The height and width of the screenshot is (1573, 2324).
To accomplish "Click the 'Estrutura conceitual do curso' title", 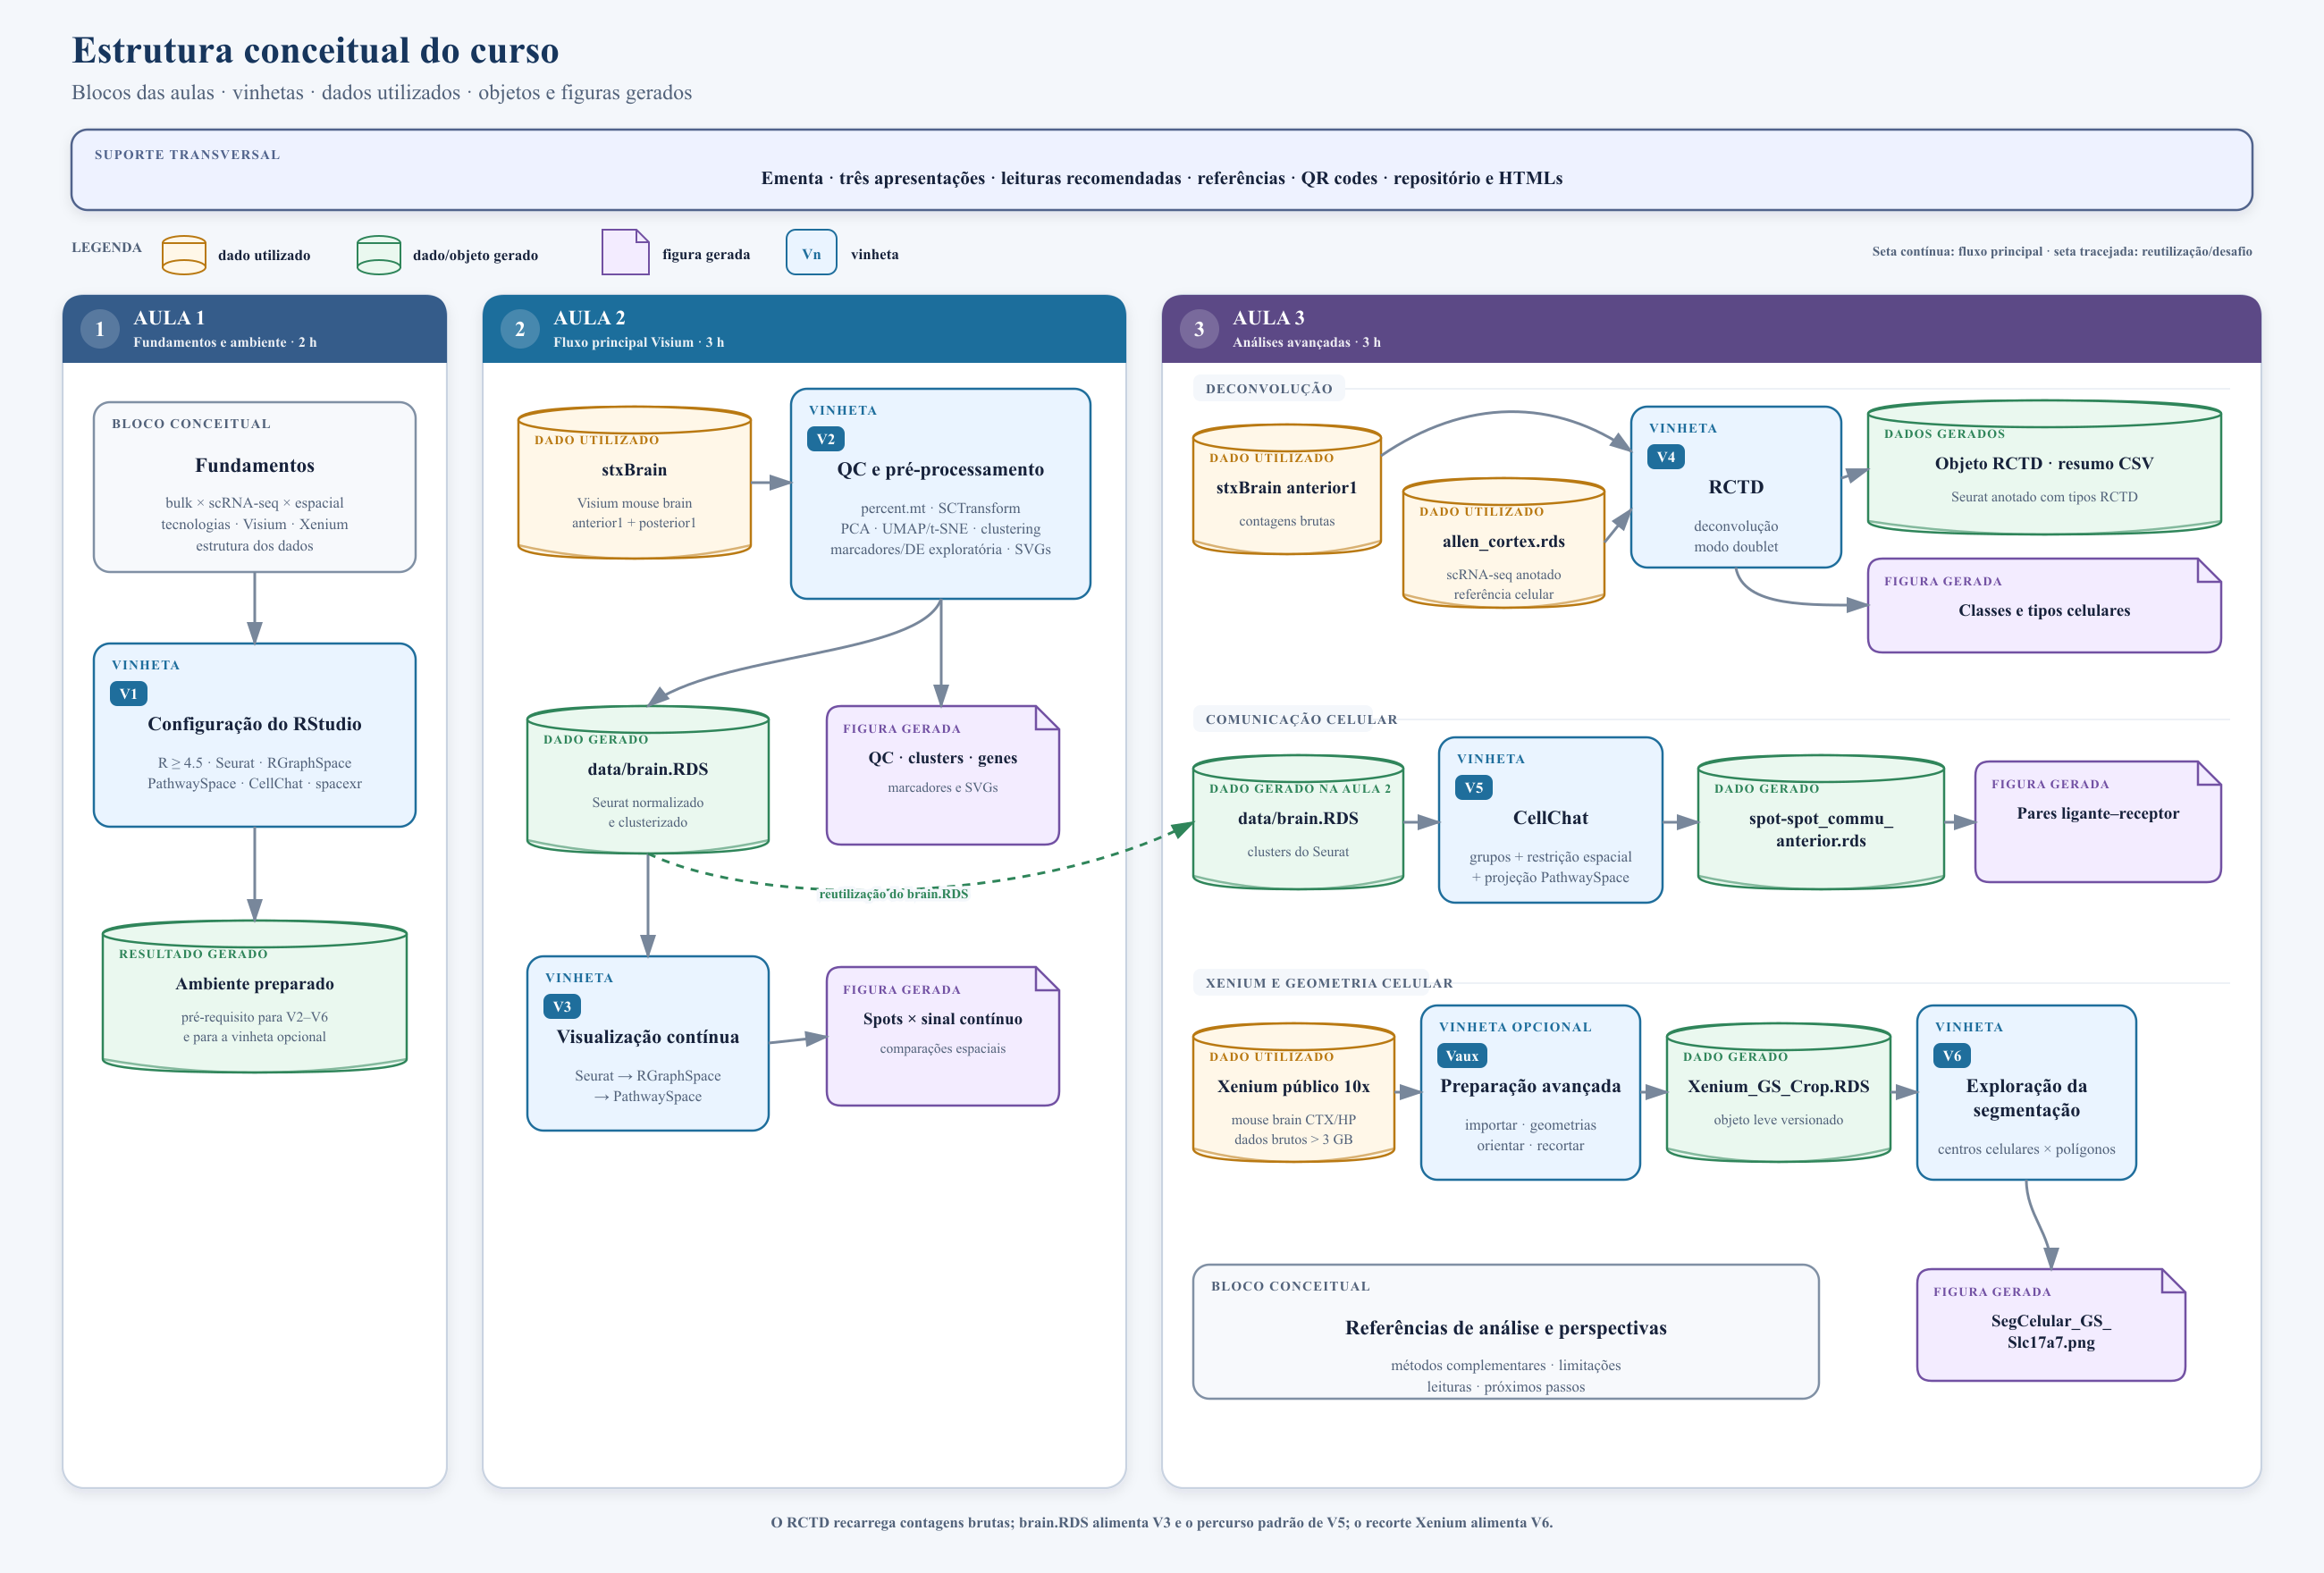I will [x=315, y=50].
